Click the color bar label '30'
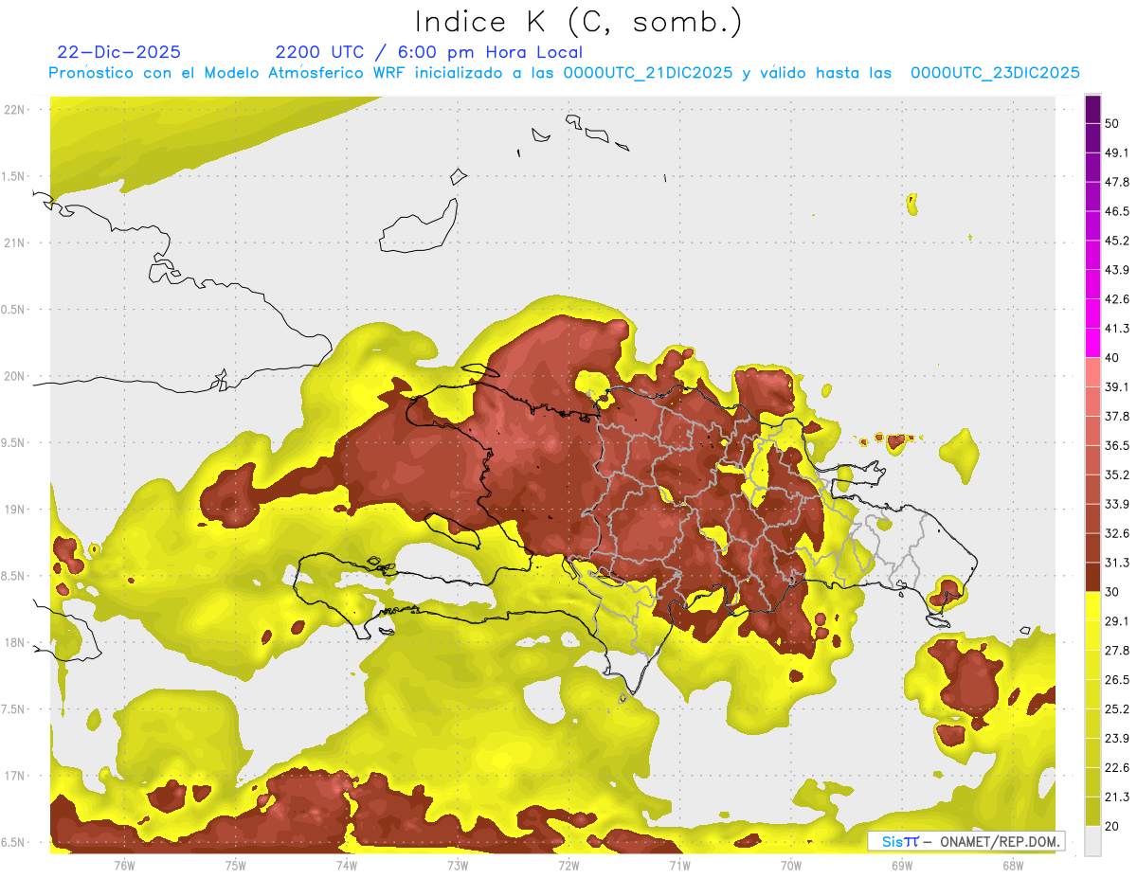The width and height of the screenshot is (1137, 878). coord(1112,592)
